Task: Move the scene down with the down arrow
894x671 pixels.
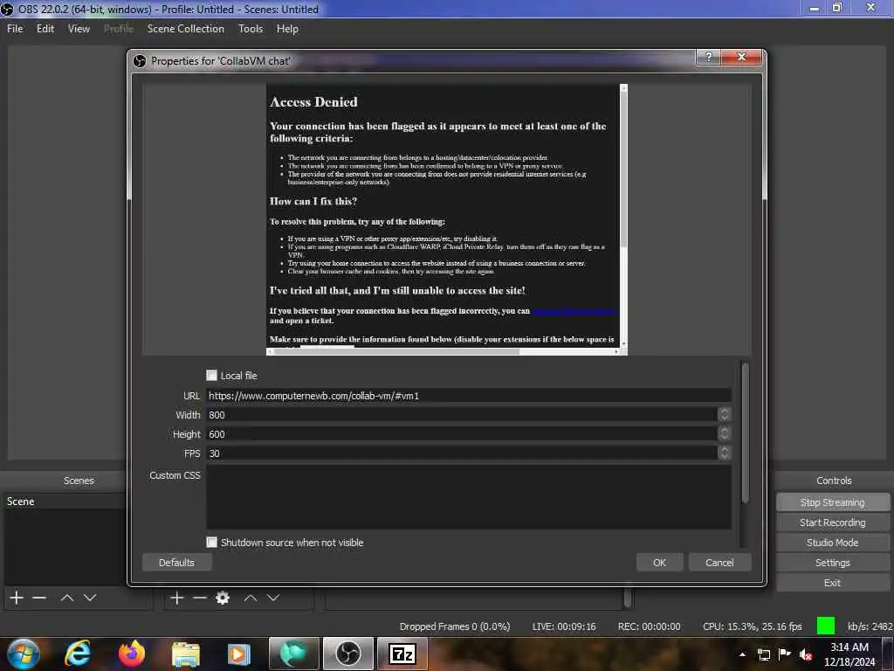Action: (90, 598)
